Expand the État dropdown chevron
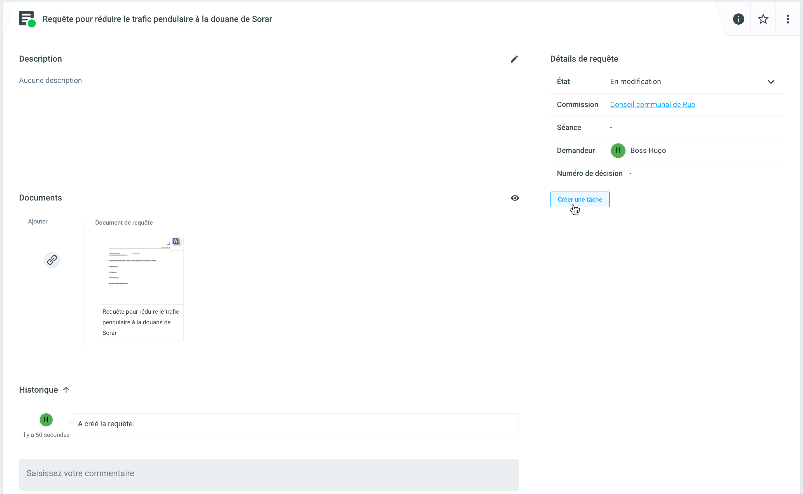 point(771,82)
